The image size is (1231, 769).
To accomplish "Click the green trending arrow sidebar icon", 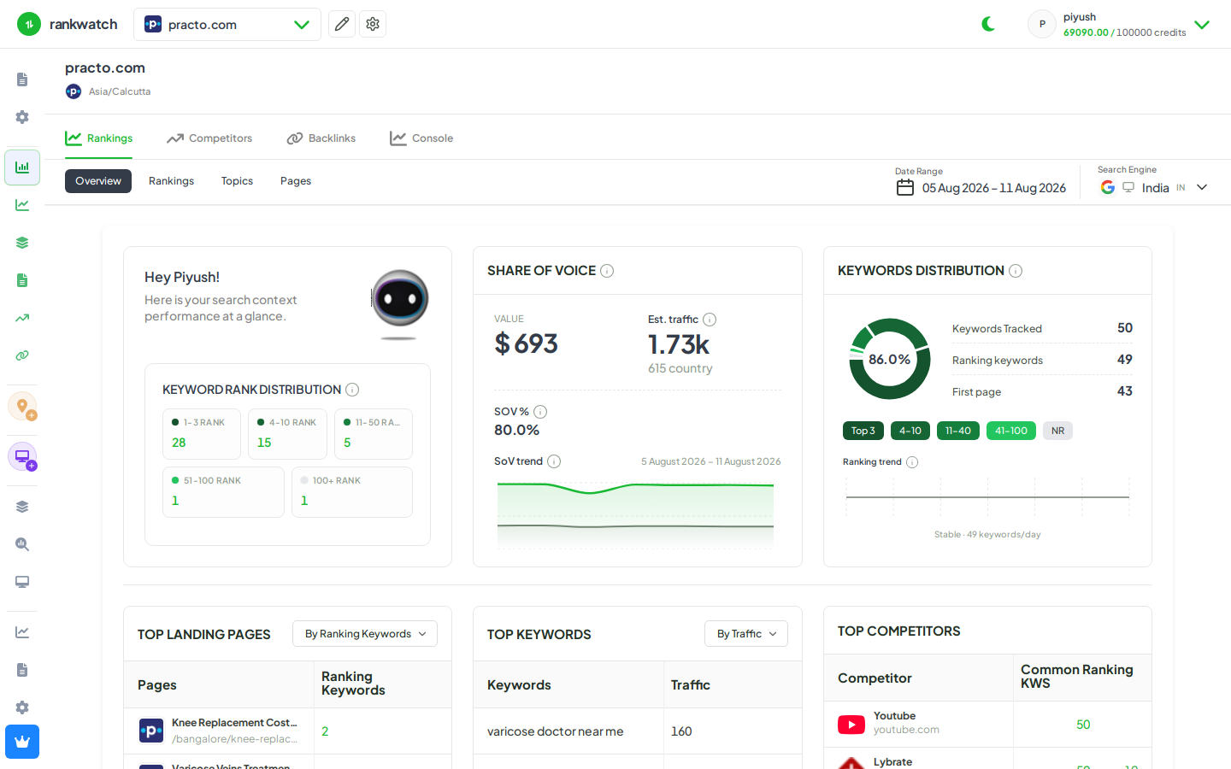I will point(22,318).
